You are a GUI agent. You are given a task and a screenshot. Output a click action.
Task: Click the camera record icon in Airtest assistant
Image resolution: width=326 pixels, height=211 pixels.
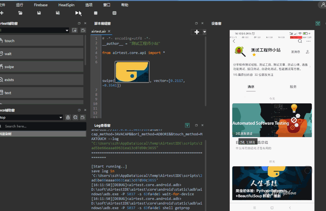pos(83,30)
